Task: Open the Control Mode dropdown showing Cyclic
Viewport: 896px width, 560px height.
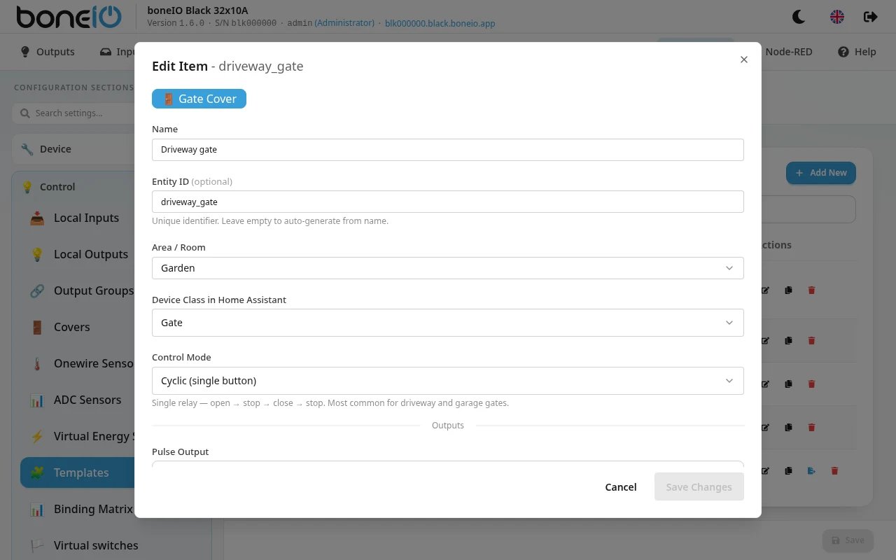Action: point(447,381)
